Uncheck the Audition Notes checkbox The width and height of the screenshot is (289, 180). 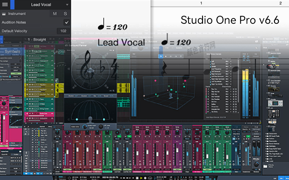pyautogui.click(x=66, y=22)
